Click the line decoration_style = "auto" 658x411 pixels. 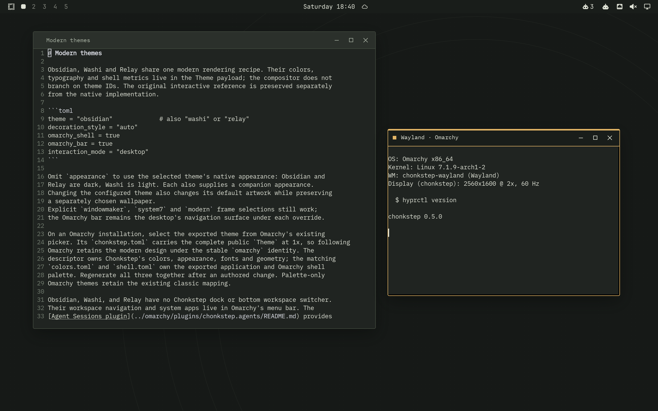(93, 127)
